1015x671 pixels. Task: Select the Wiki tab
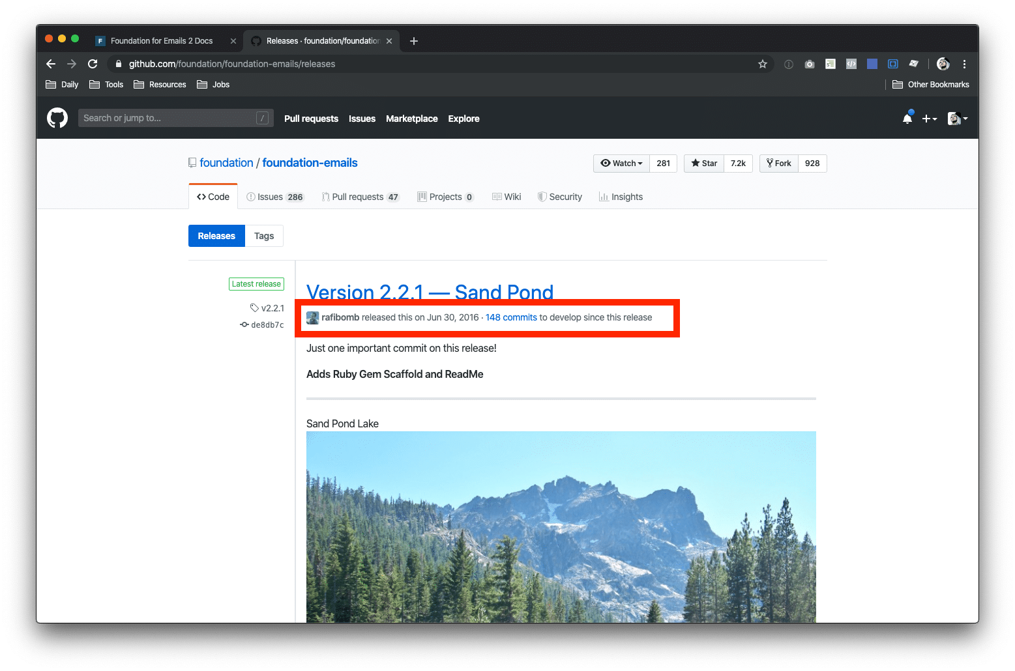[507, 197]
